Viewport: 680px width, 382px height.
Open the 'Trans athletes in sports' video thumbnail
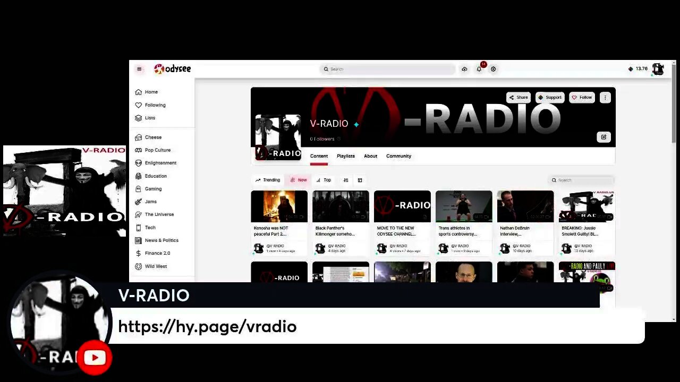tap(464, 206)
